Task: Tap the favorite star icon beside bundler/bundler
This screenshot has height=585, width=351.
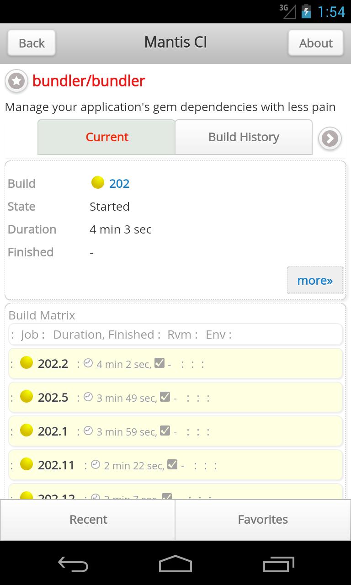Action: (16, 81)
